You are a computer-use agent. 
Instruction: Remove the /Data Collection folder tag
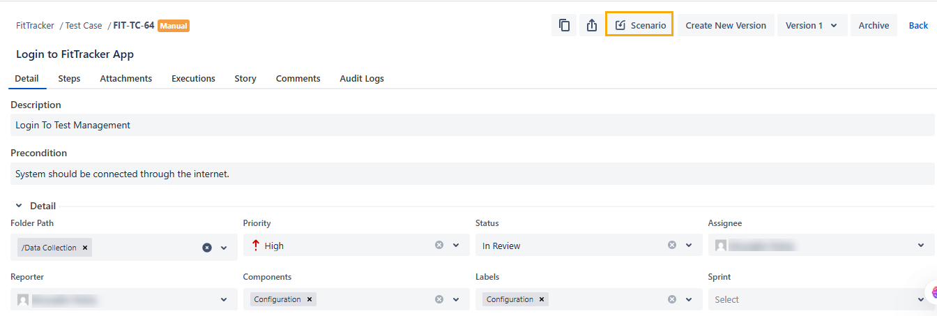pyautogui.click(x=85, y=248)
